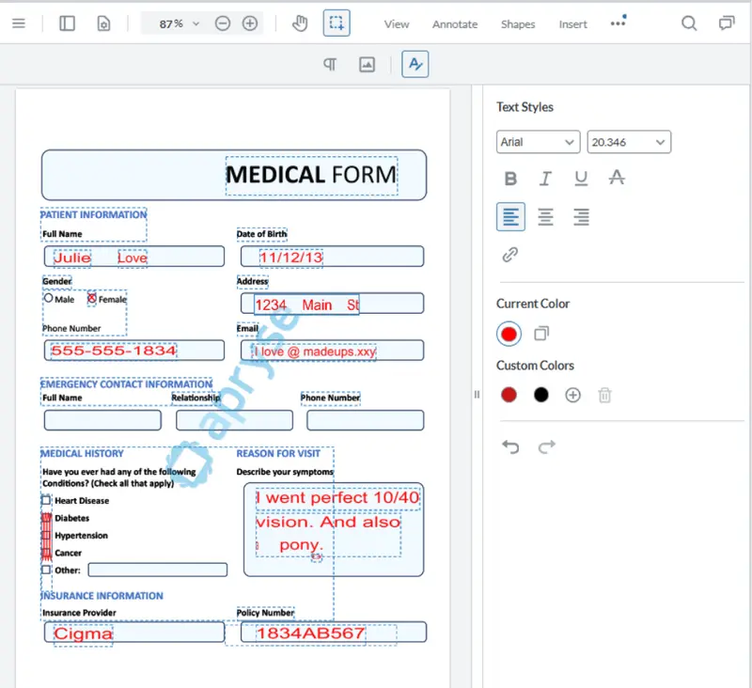Open the comments panel
Viewport: 752px width, 688px height.
727,23
